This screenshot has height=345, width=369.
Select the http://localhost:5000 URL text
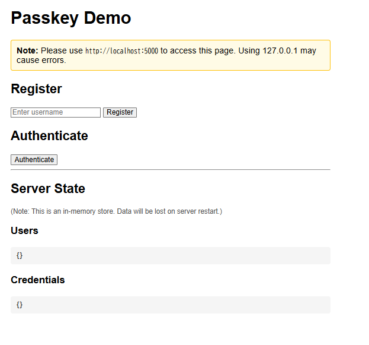tap(121, 51)
